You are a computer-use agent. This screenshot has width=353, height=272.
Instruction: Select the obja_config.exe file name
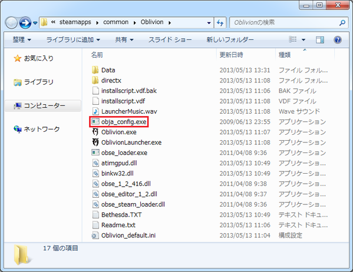pyautogui.click(x=124, y=122)
